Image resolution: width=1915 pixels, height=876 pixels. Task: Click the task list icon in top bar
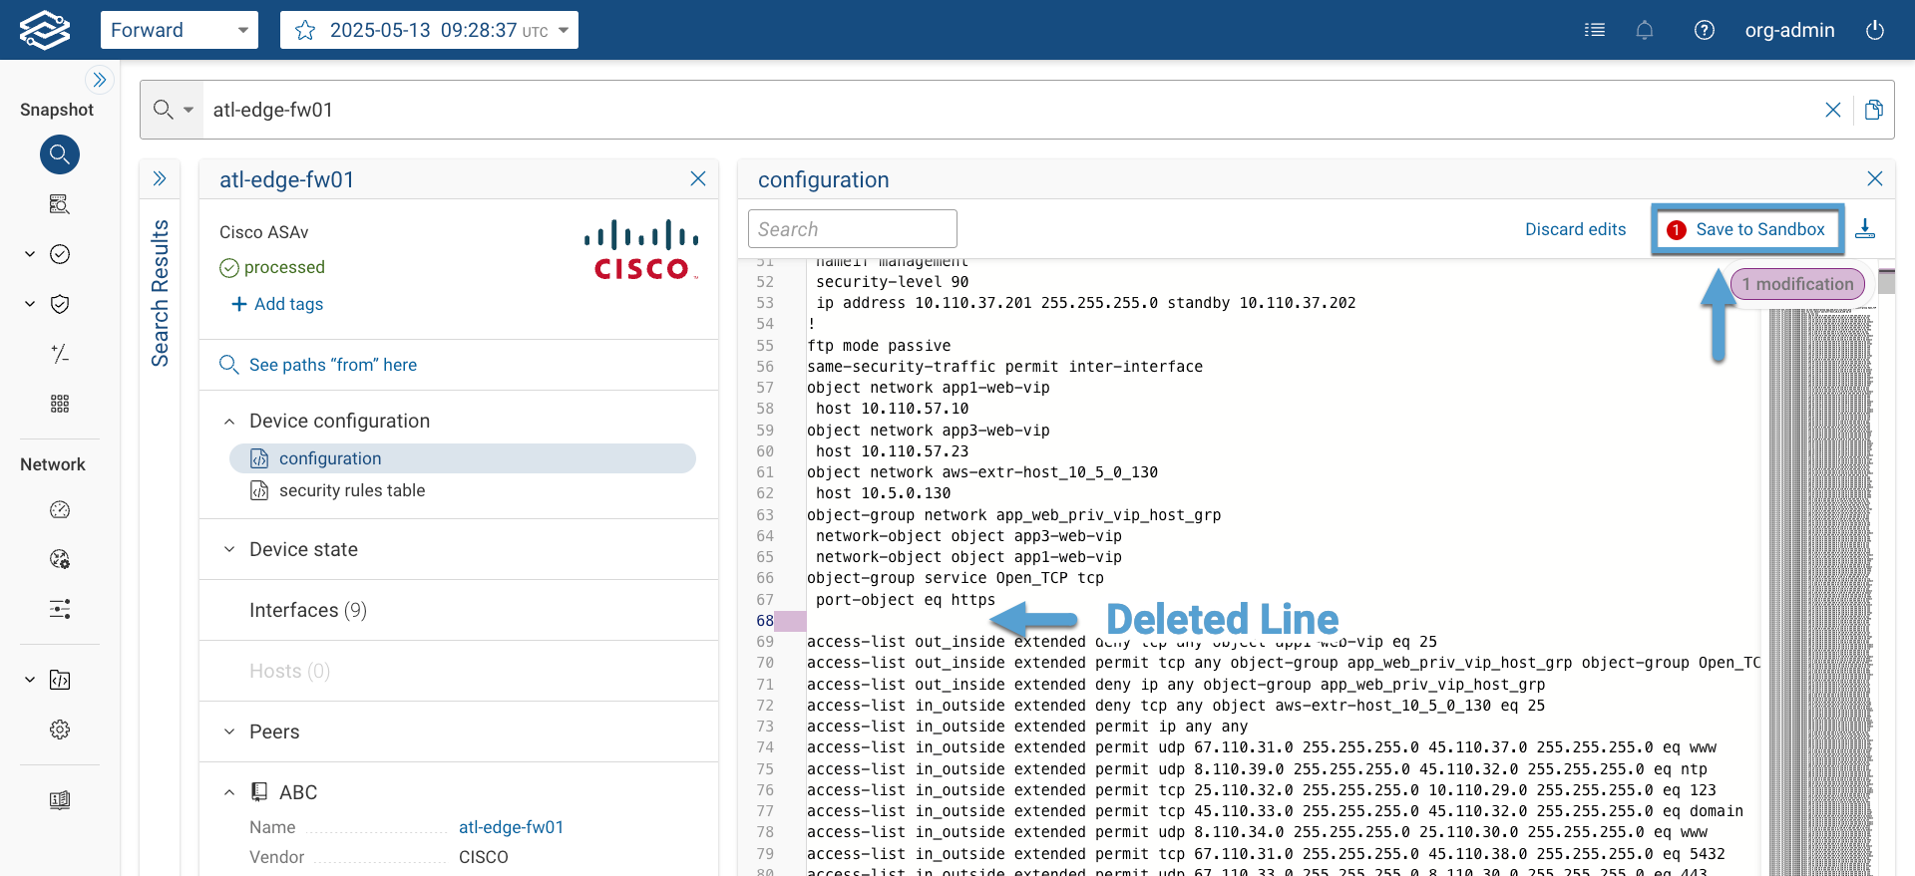pos(1595,30)
